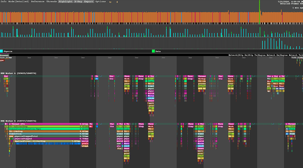Select the TS::JobStep orange bar

pos(48,131)
